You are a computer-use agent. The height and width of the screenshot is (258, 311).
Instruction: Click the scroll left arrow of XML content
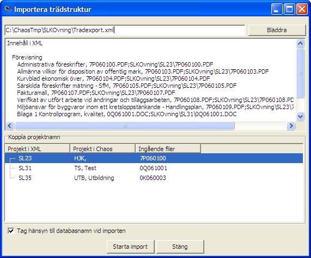(10, 125)
